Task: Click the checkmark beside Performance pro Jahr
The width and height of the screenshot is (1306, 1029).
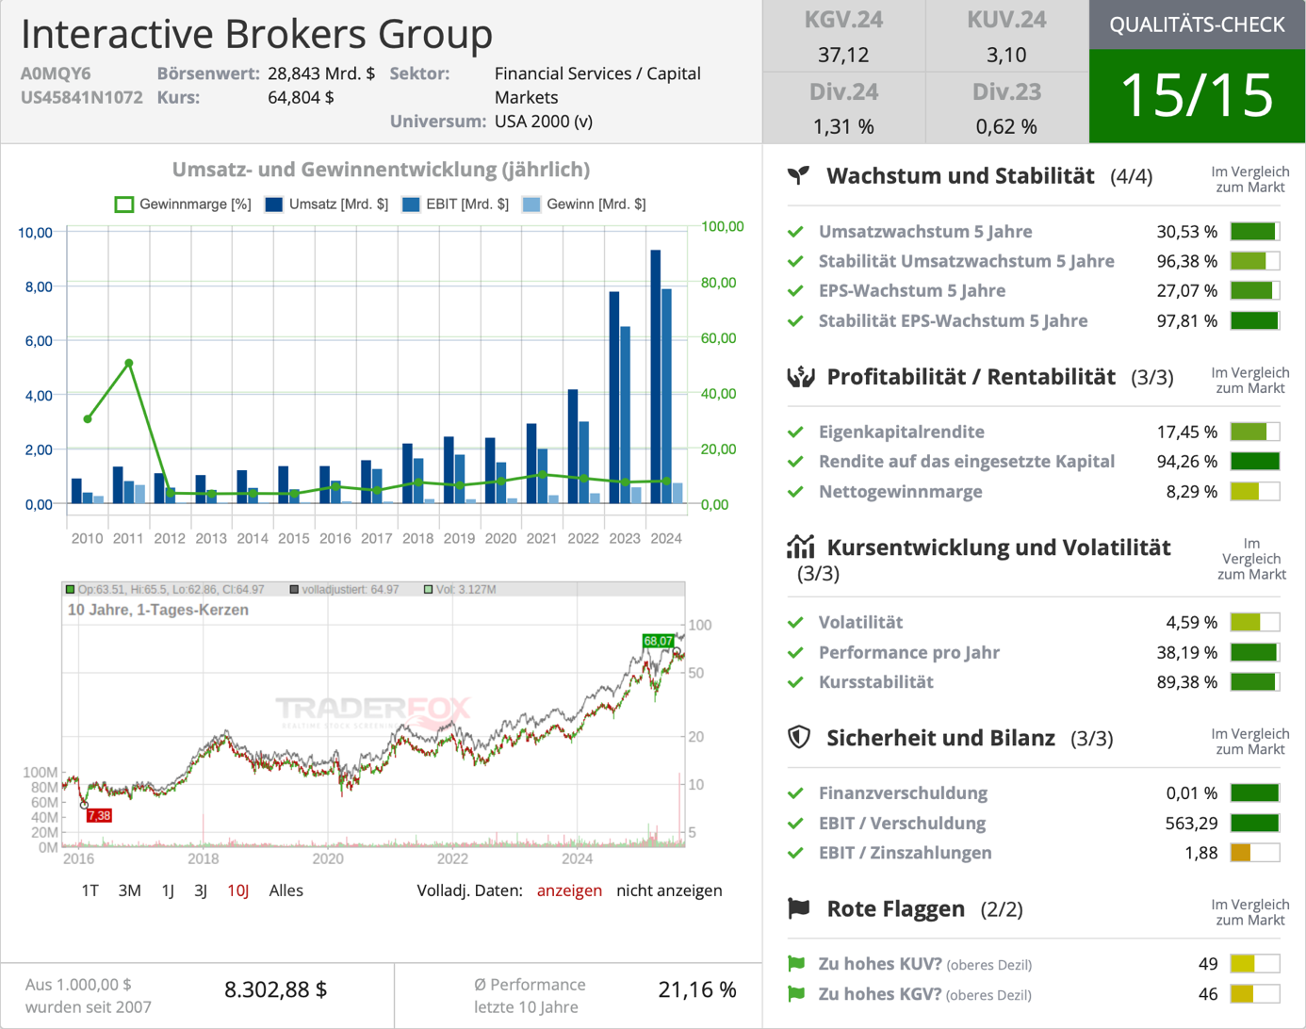Action: pos(796,652)
